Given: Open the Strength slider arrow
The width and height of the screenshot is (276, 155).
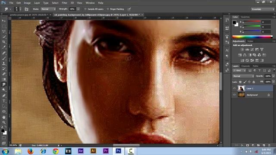Looking at the screenshot, I should pos(78,9).
